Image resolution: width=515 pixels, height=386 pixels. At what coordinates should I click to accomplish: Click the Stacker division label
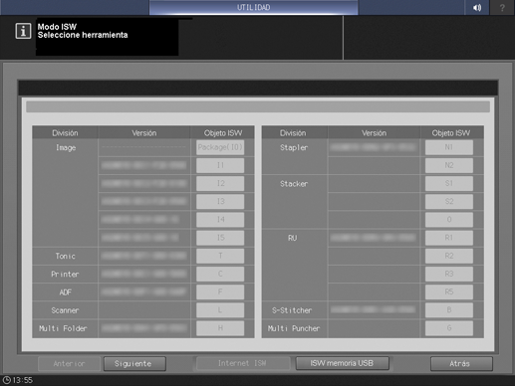point(294,184)
